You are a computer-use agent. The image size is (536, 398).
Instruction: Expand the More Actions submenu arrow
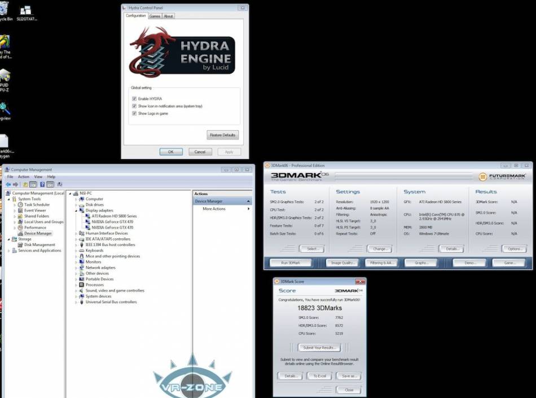[x=248, y=209]
